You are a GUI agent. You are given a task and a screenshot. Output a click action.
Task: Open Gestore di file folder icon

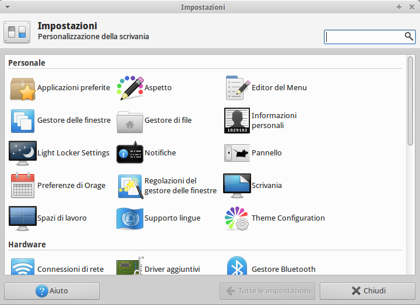pyautogui.click(x=130, y=122)
